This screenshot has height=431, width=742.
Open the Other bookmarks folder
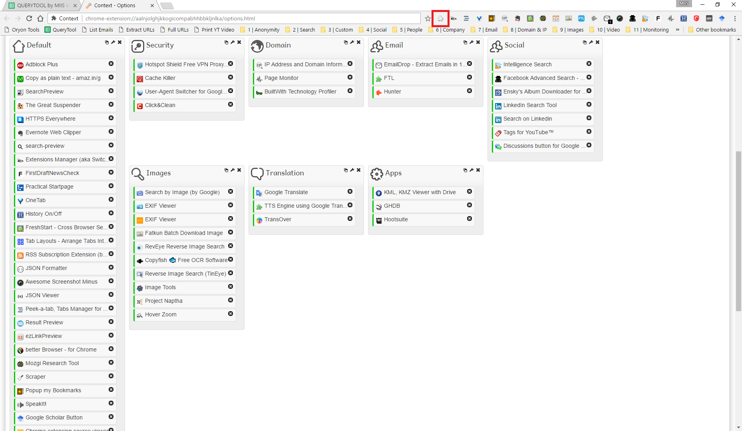712,30
